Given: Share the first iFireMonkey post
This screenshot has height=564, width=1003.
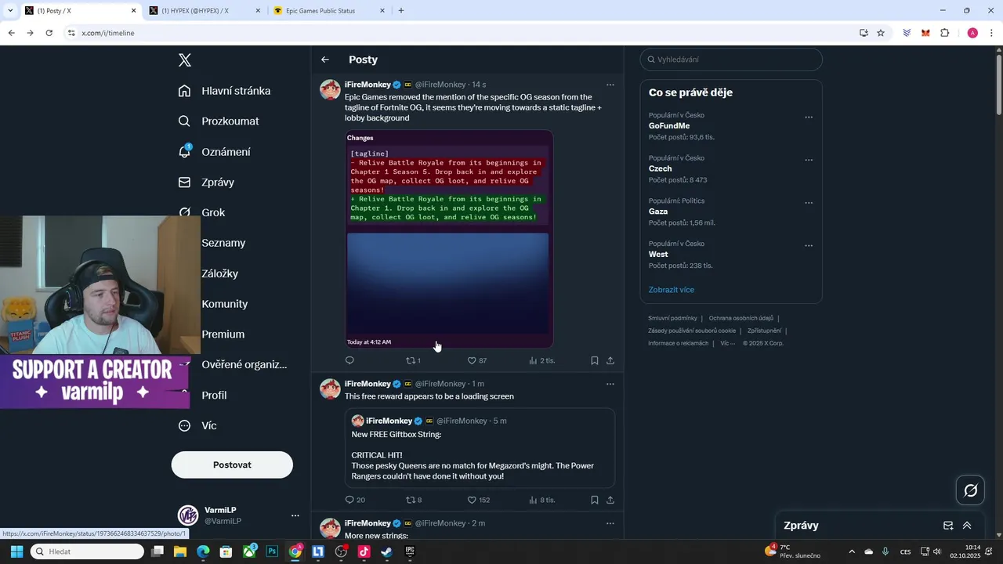Looking at the screenshot, I should click(x=610, y=360).
